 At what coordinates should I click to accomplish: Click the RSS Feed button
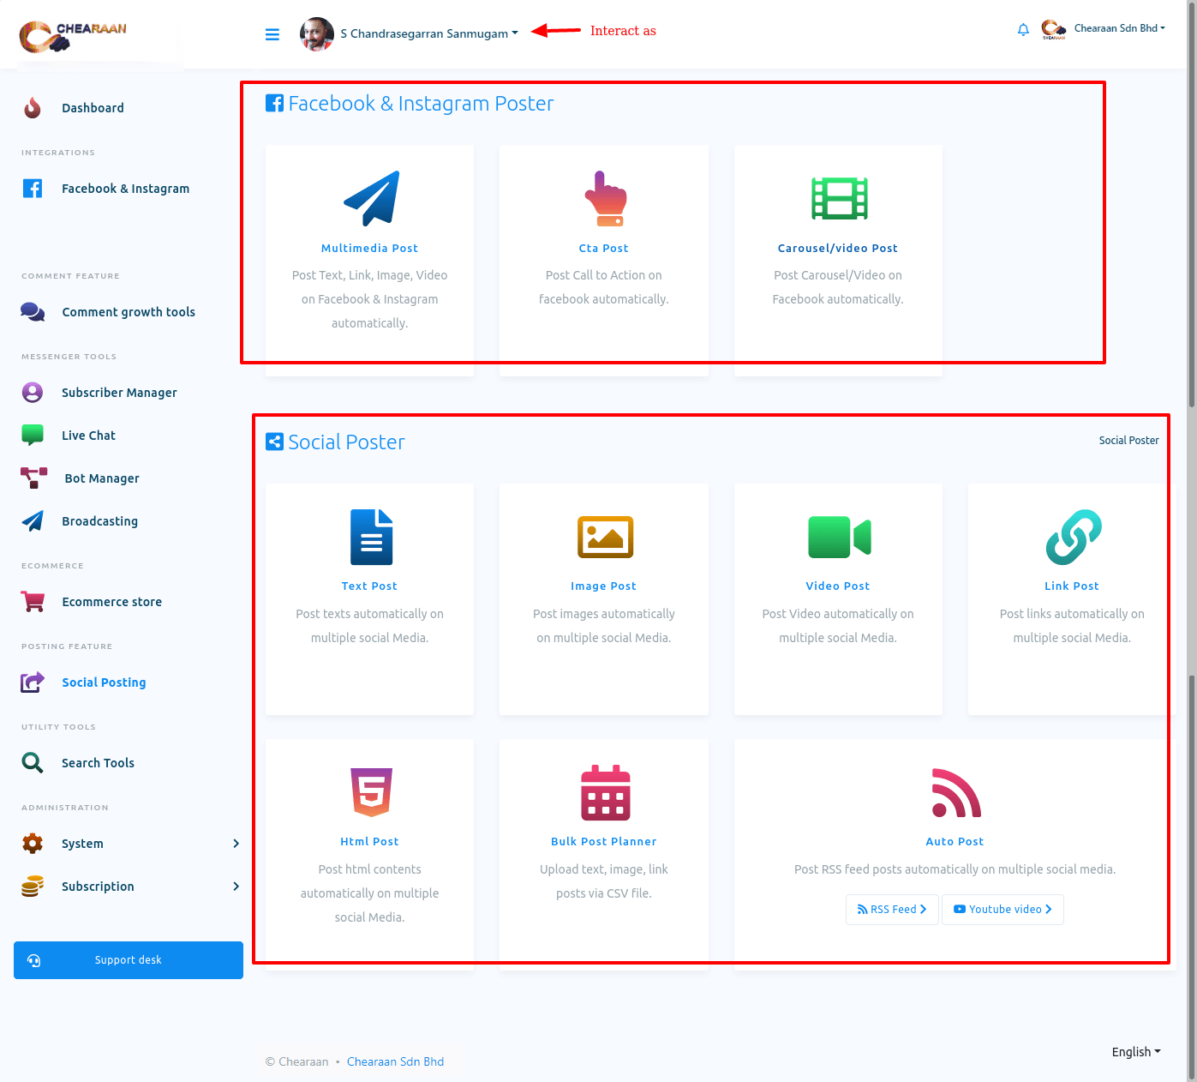(x=892, y=910)
